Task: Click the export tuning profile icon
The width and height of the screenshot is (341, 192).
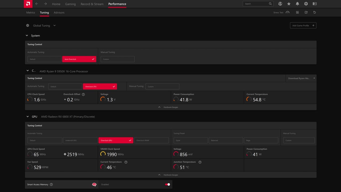Action: tap(306, 12)
